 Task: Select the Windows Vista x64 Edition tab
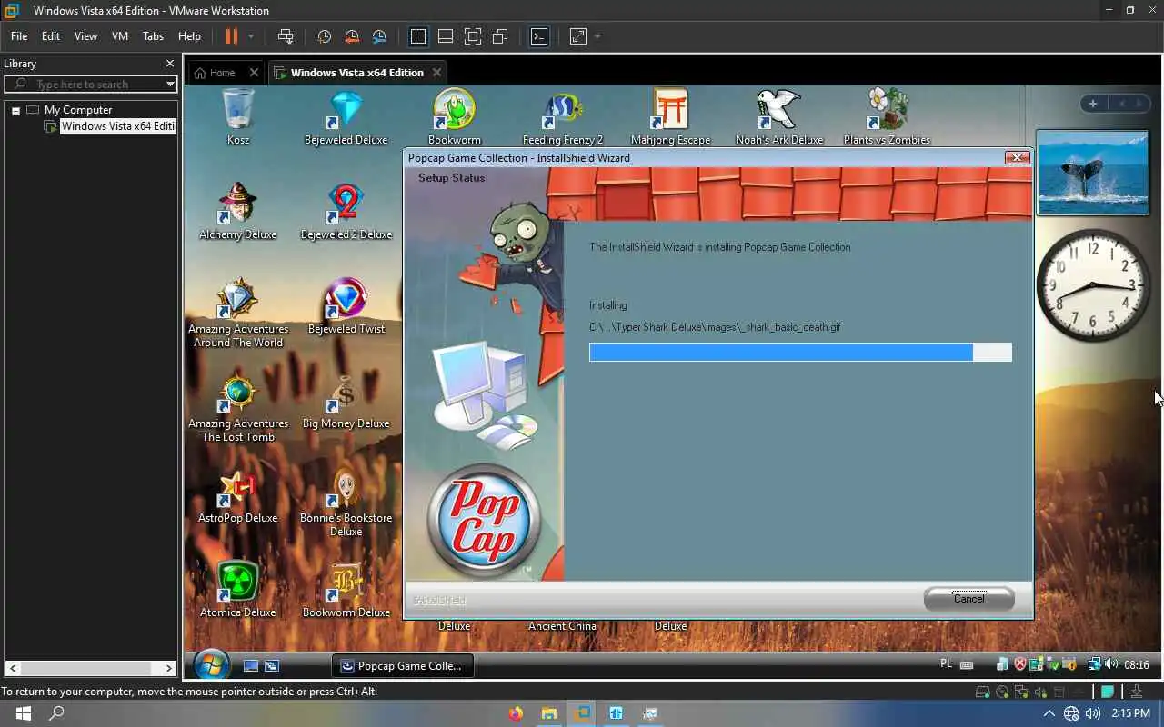[x=356, y=73]
